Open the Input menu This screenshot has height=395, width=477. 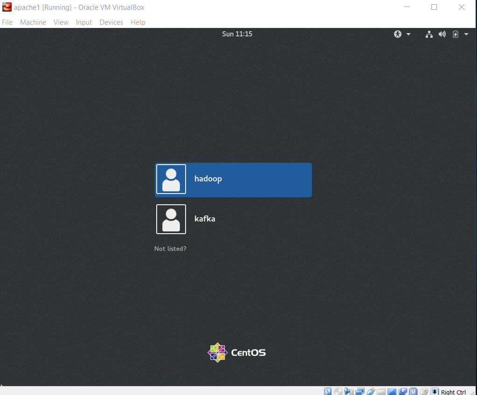coord(83,22)
